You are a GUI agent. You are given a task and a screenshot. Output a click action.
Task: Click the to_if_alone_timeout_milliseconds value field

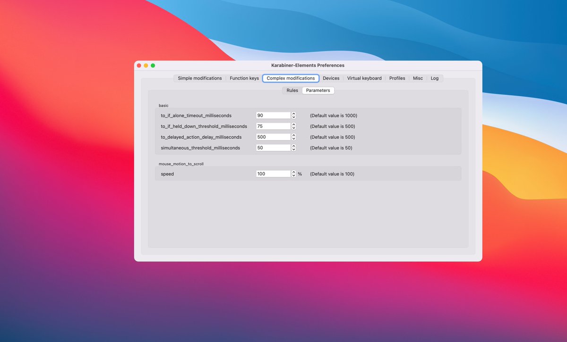click(273, 116)
